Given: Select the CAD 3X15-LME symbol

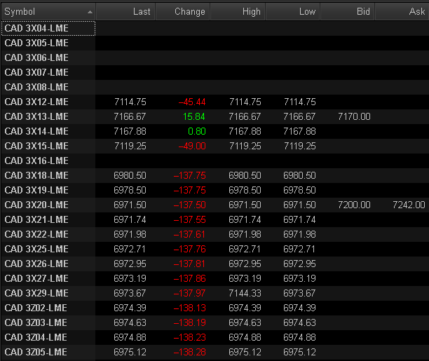Looking at the screenshot, I should (36, 146).
